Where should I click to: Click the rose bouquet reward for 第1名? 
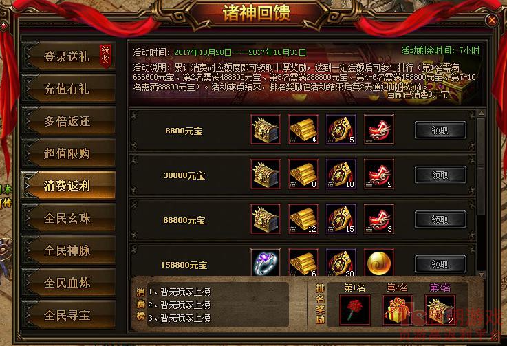pos(355,310)
